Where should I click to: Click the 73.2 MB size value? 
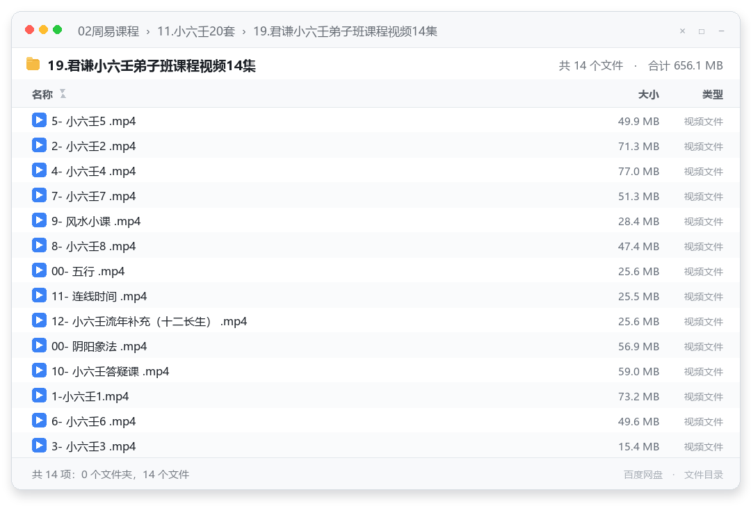638,397
